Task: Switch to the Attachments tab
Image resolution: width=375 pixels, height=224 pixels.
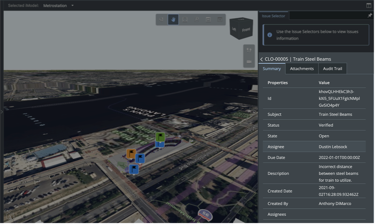Action: tap(302, 69)
